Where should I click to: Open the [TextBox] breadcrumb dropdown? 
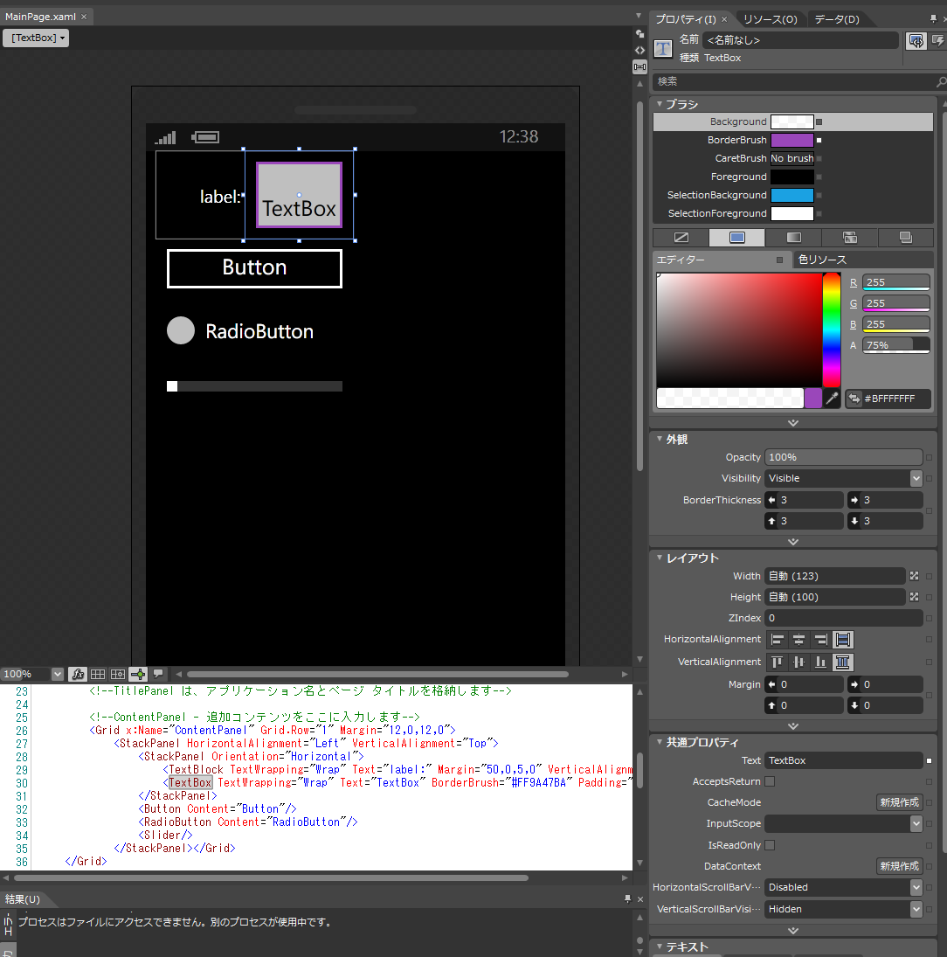[x=37, y=38]
